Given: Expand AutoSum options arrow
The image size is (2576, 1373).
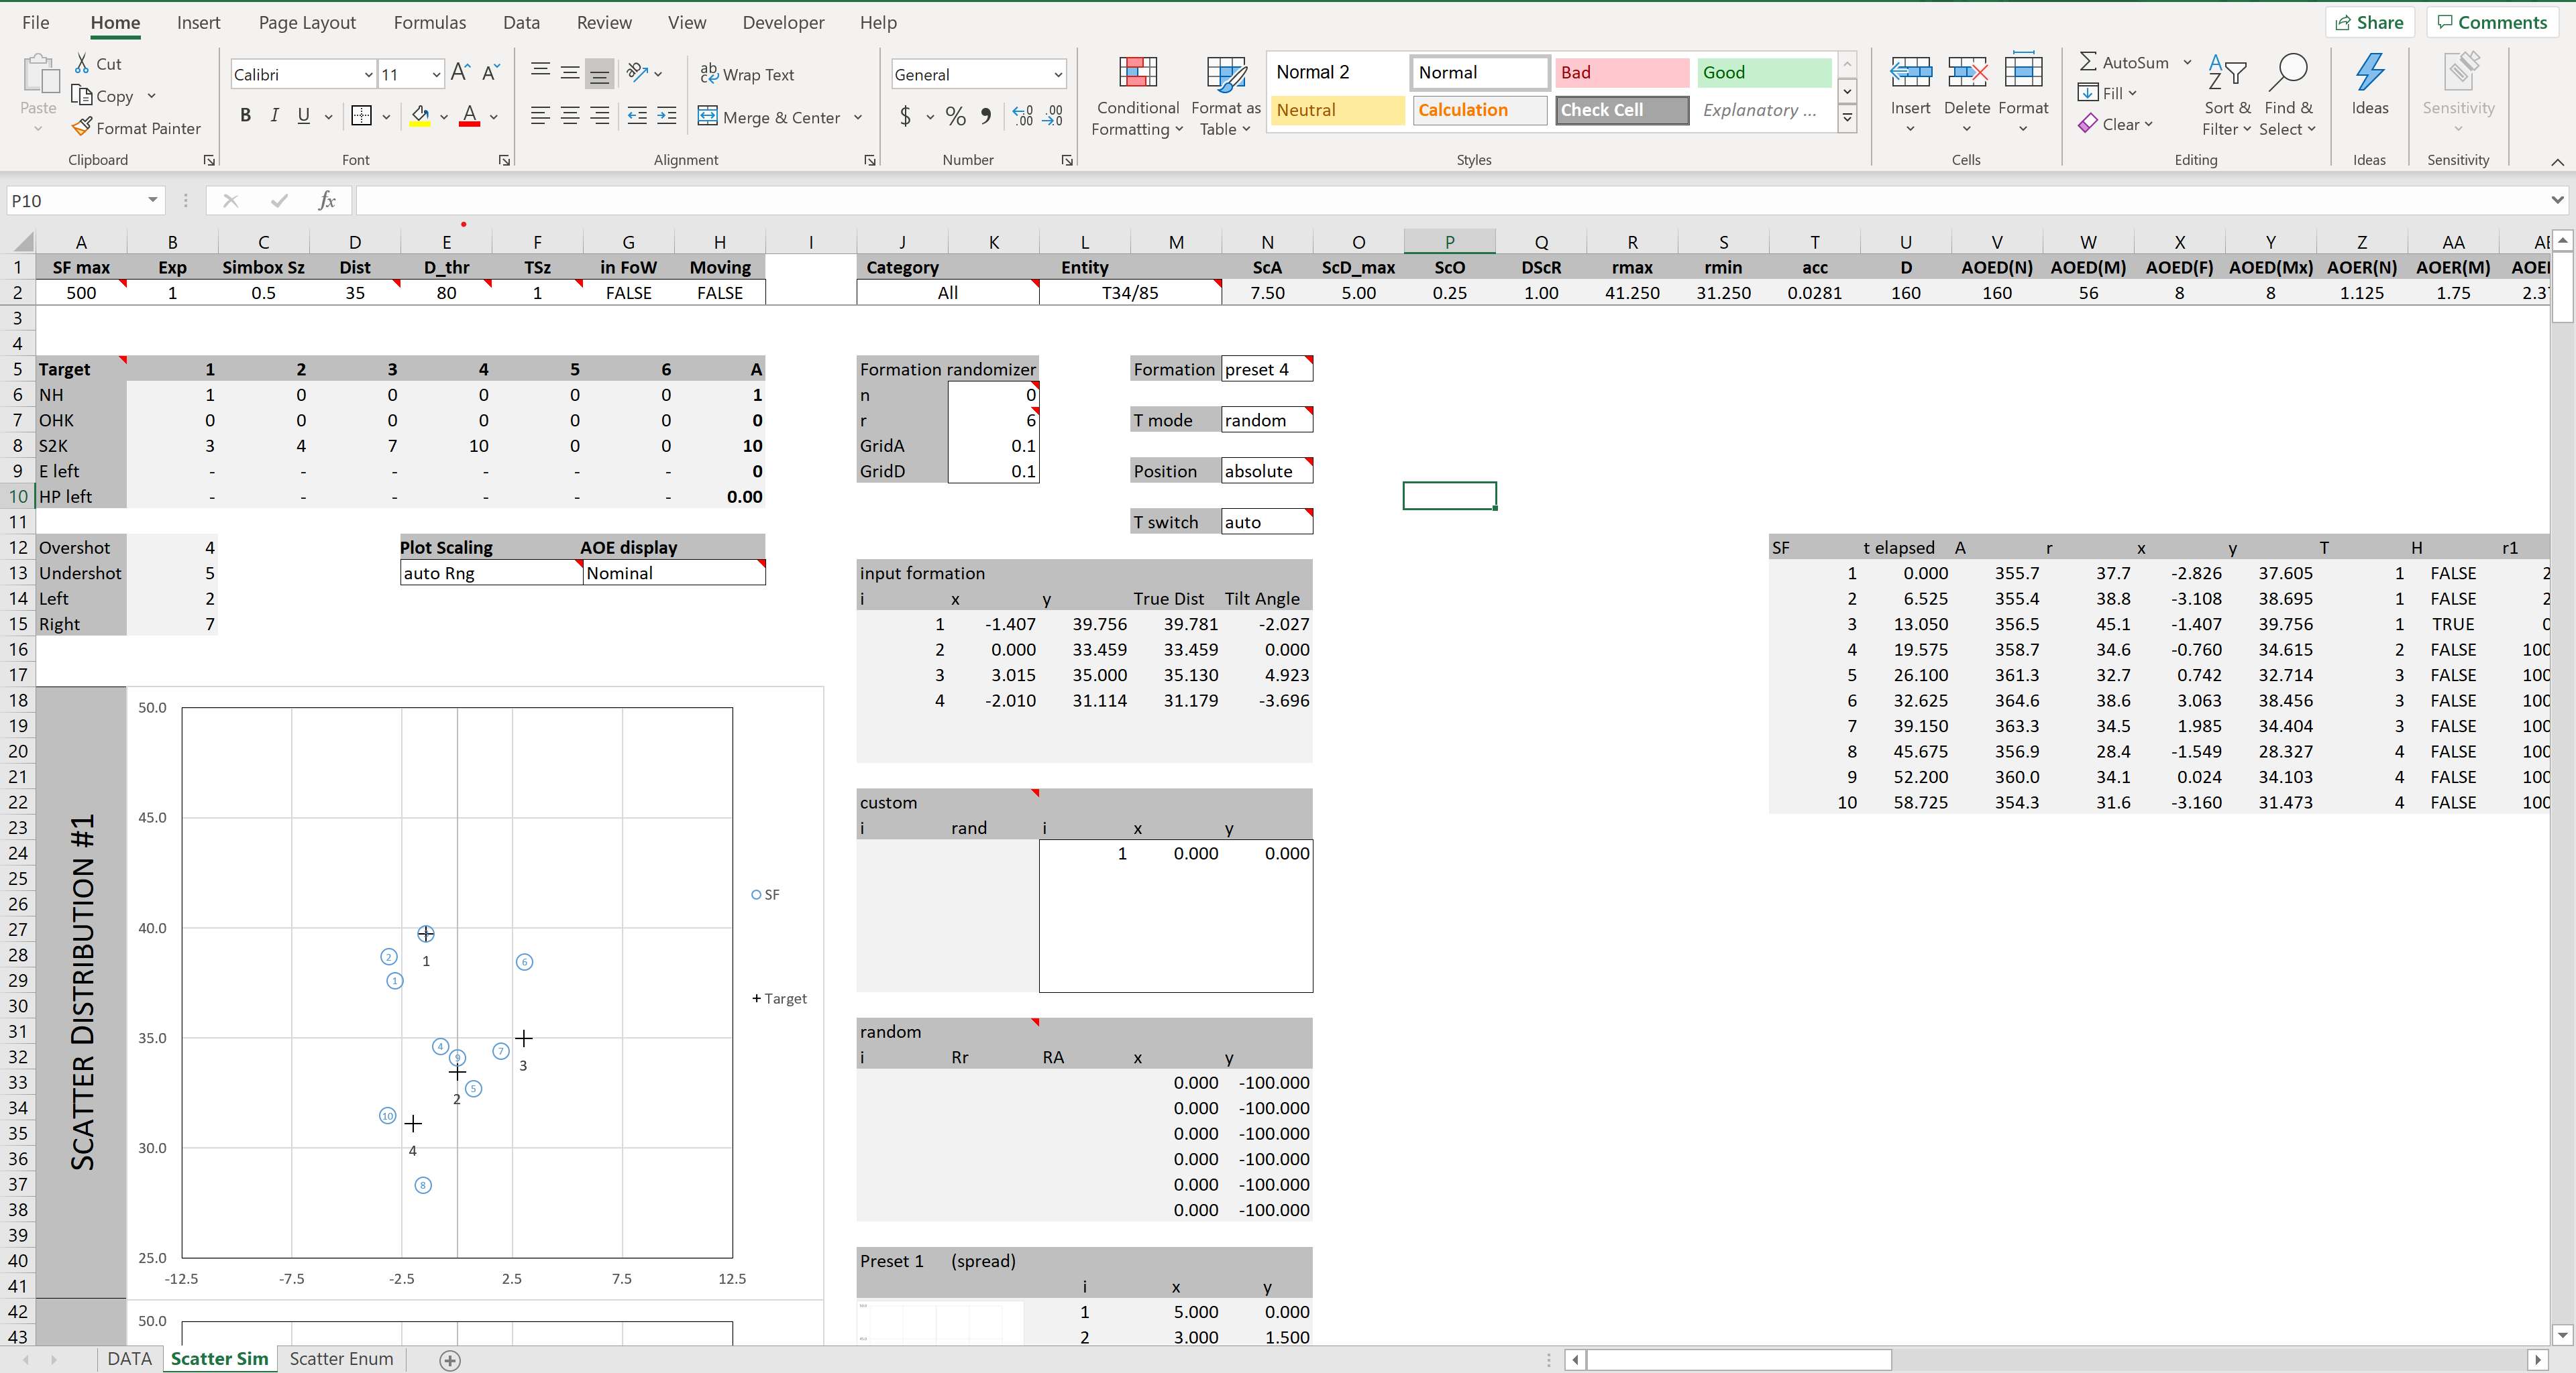Looking at the screenshot, I should pyautogui.click(x=2187, y=62).
